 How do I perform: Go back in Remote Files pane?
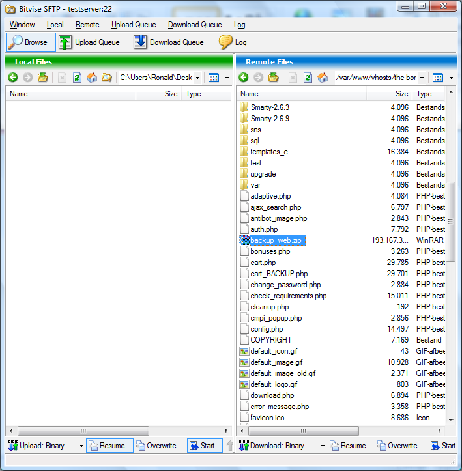[244, 78]
